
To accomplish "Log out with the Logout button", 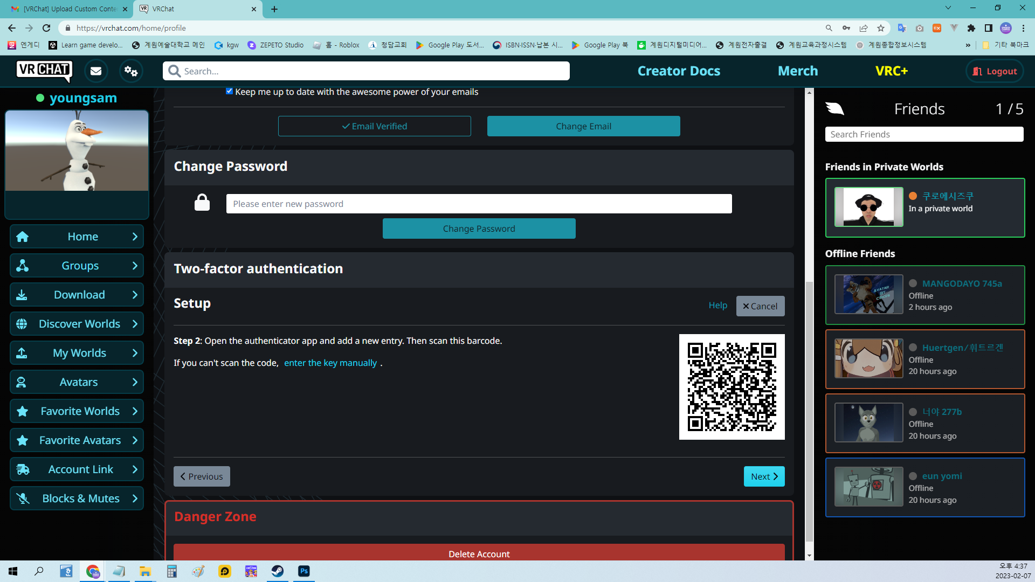I will [x=995, y=71].
